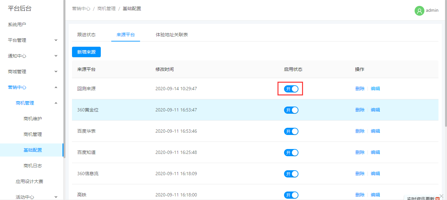Expand the 商城管理 sidebar menu
This screenshot has width=447, height=200.
point(32,72)
